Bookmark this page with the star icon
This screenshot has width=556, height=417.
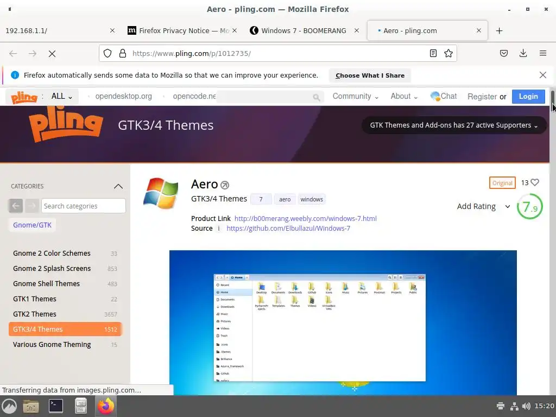(448, 54)
